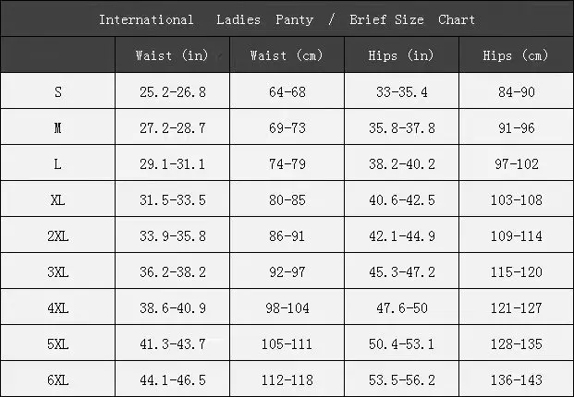Viewport: 574px width, 397px height.
Task: Select the S size row label
Action: click(x=58, y=92)
